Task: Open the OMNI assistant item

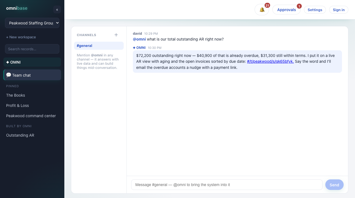Action: [32, 62]
